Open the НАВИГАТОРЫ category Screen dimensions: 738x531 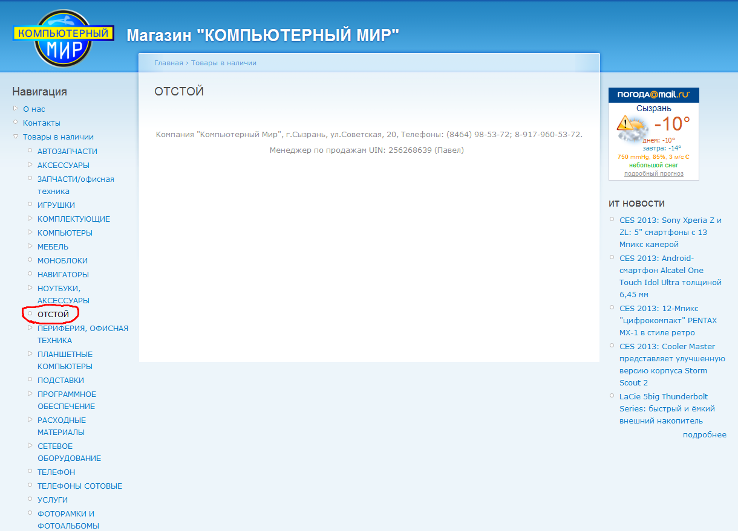pyautogui.click(x=63, y=275)
